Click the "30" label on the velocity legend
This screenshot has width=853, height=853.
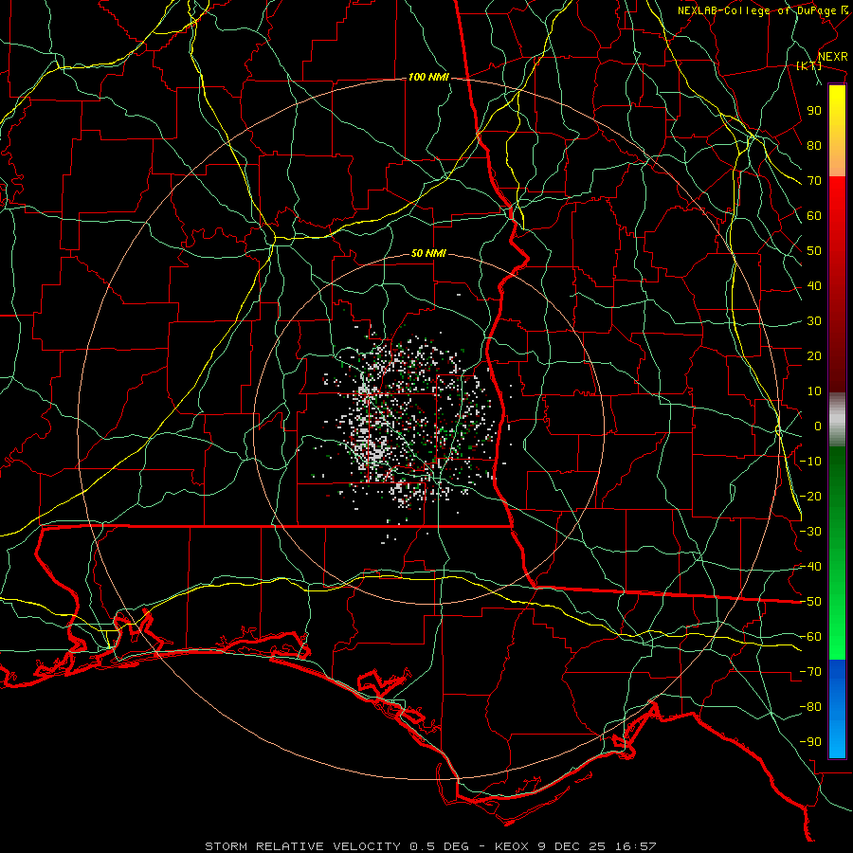pos(814,321)
